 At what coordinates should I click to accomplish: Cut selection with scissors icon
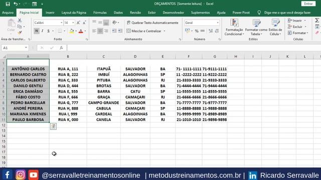tap(20, 20)
